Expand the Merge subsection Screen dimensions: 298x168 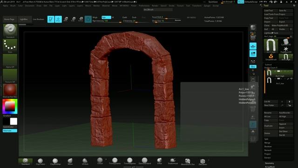pyautogui.click(x=267, y=143)
